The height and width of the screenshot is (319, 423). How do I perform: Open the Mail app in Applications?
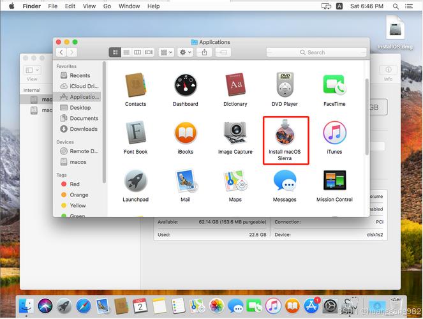186,181
